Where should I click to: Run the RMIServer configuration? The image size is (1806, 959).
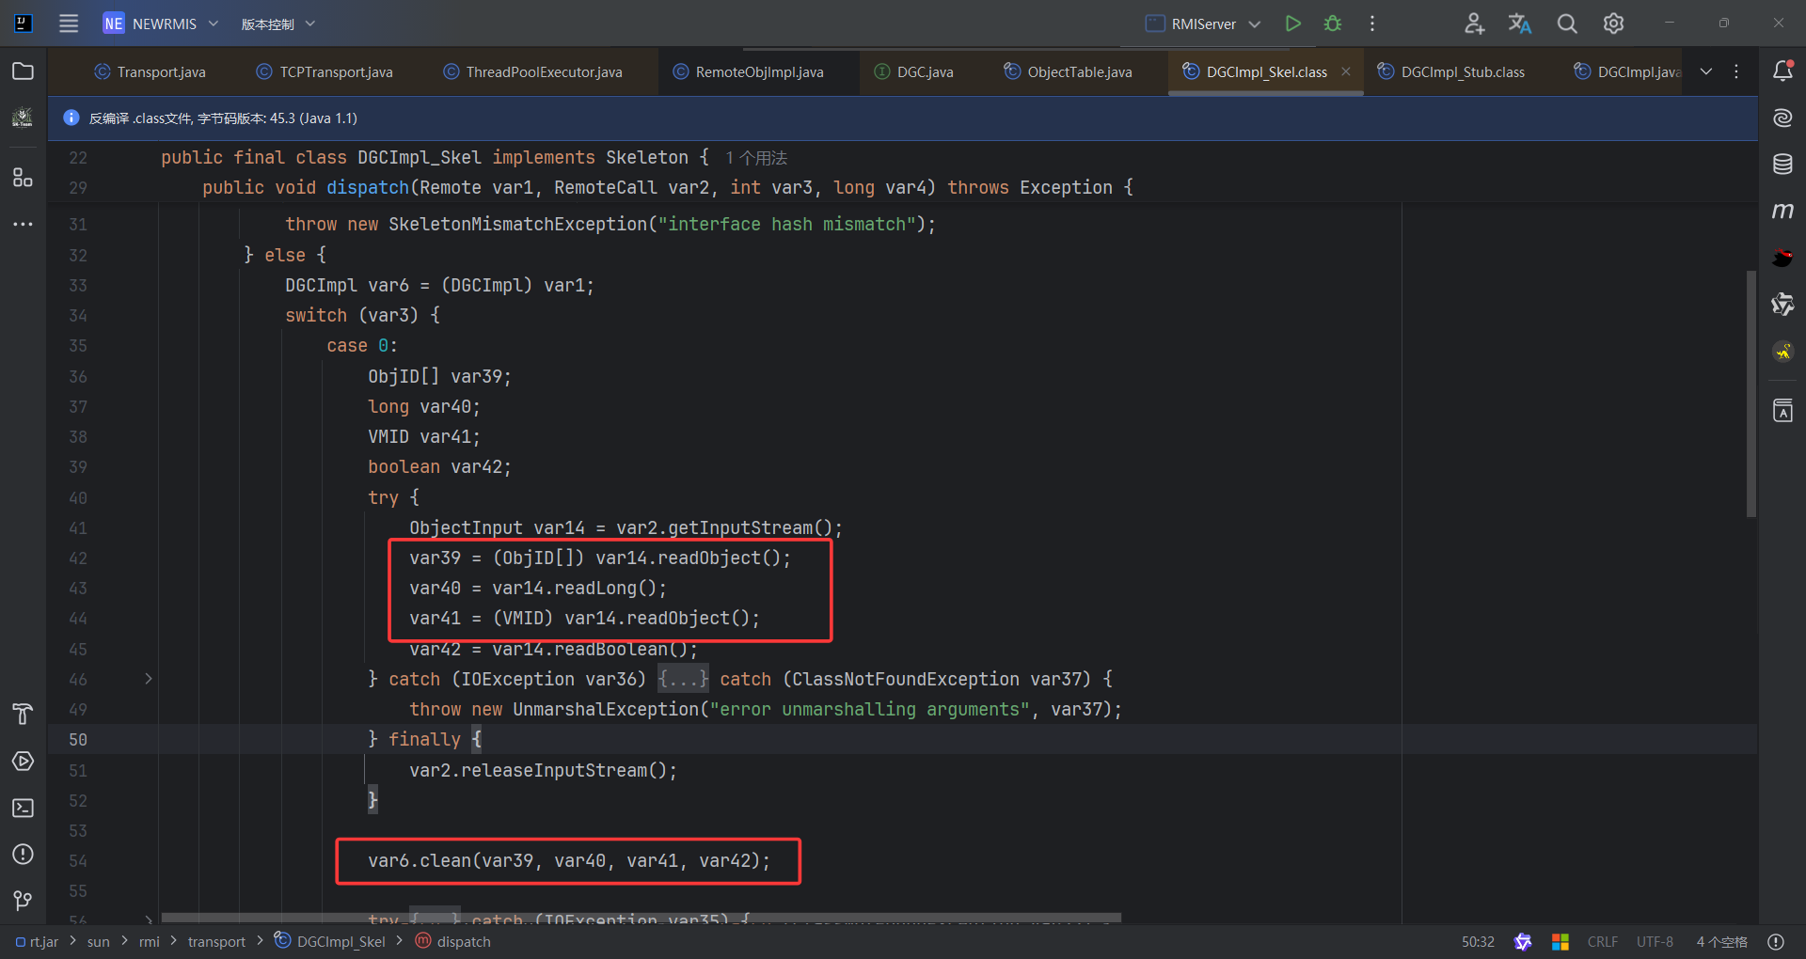pos(1293,24)
